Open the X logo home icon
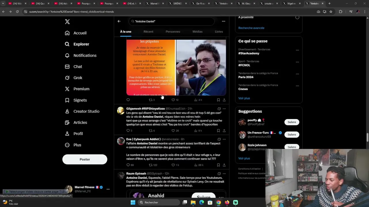This screenshot has width=369, height=207. tap(67, 22)
